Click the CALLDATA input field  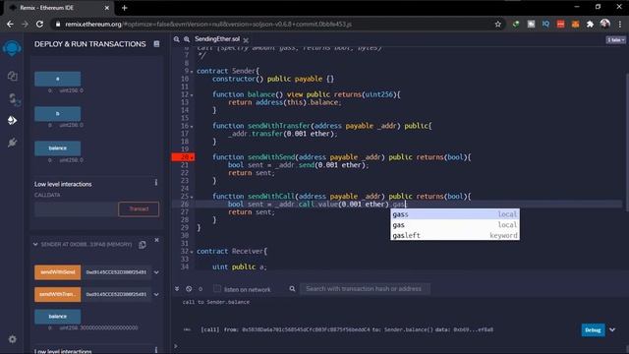click(x=76, y=209)
